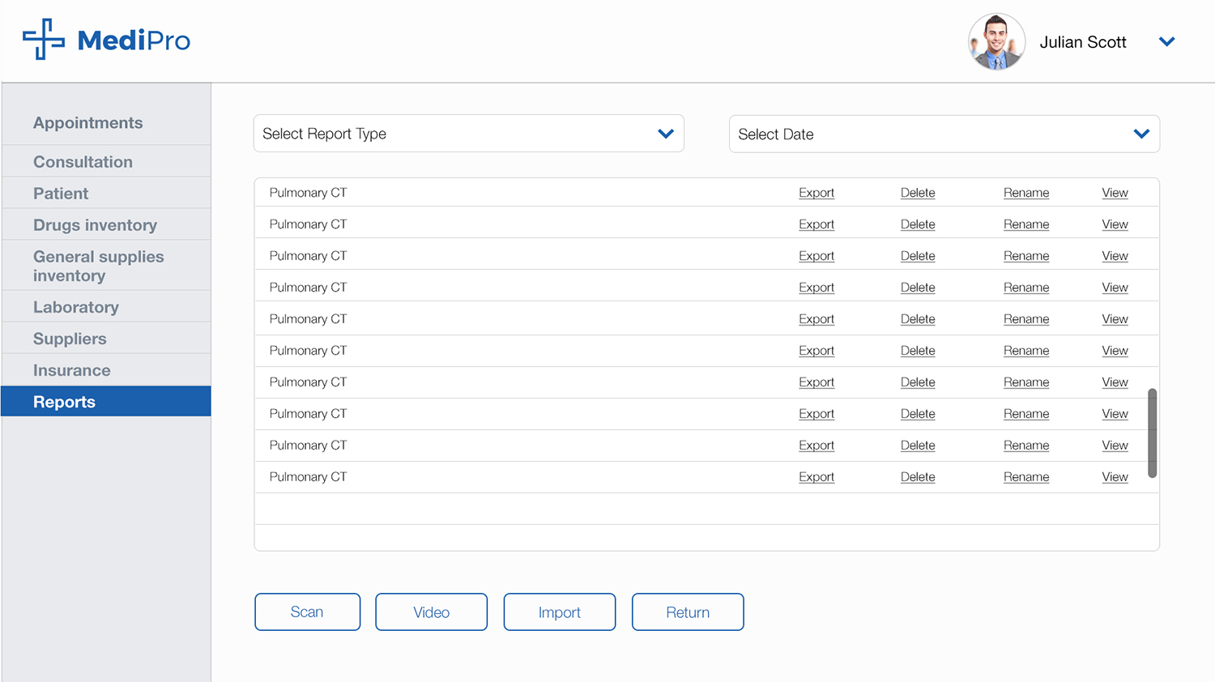
Task: Open the Select Date dropdown
Action: pyautogui.click(x=944, y=134)
